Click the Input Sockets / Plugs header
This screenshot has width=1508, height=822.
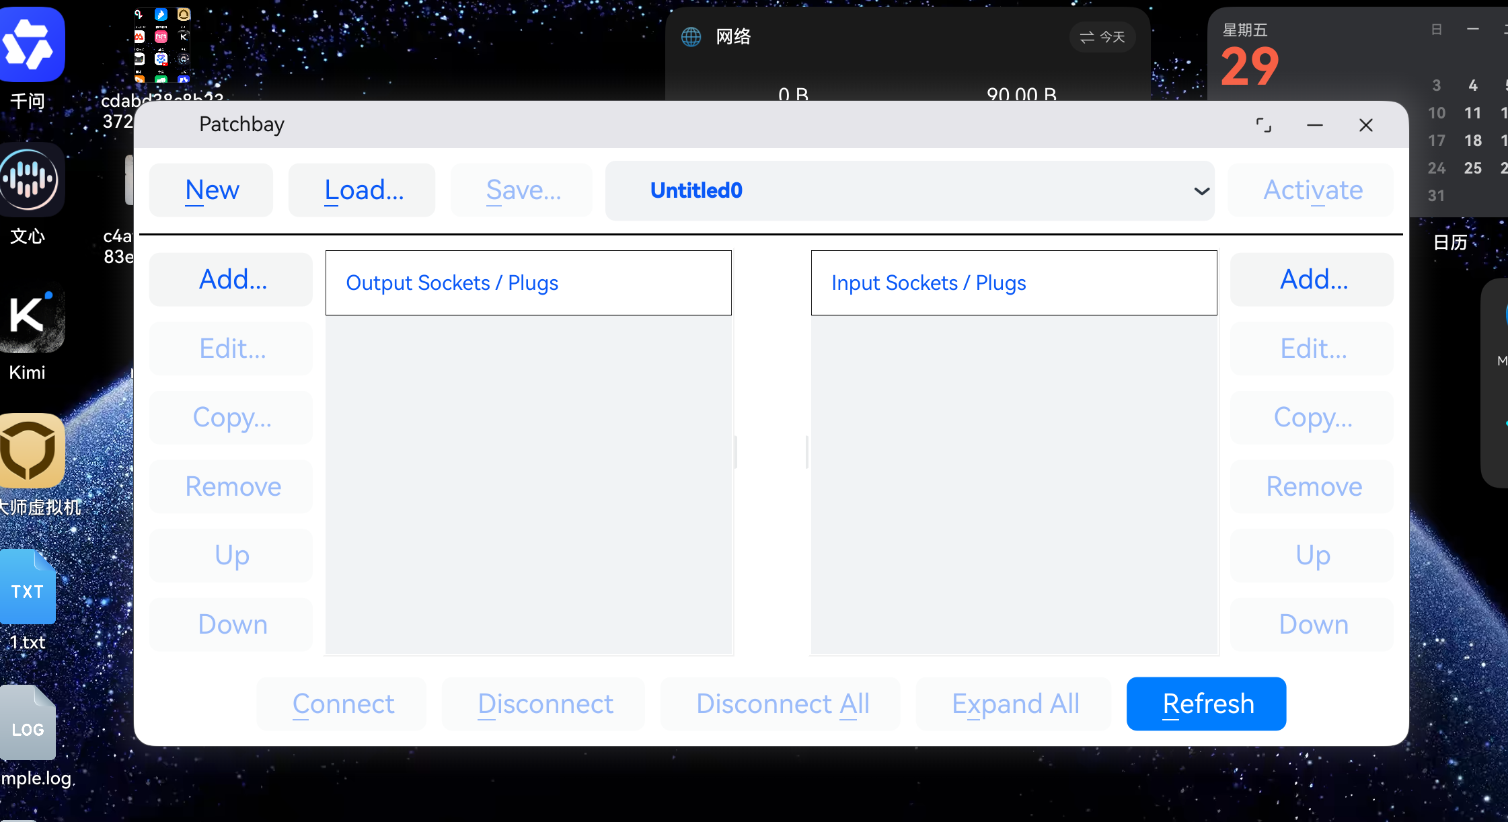pyautogui.click(x=1014, y=283)
